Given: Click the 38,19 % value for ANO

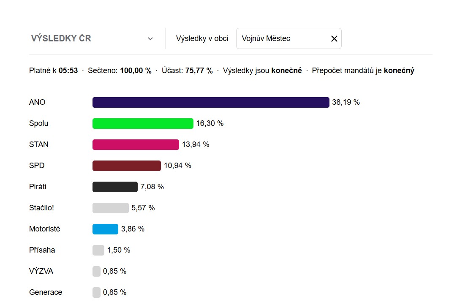Looking at the screenshot, I should click(x=346, y=102).
